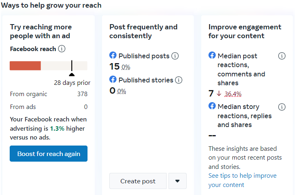
Task: Click the 36.4% decrease indicator
Action: (x=233, y=94)
